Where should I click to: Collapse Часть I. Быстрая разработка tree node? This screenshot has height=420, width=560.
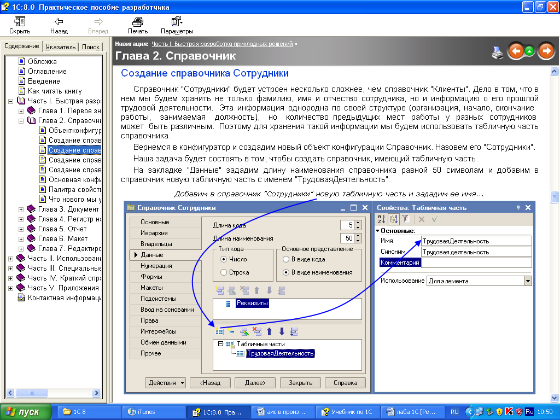[11, 101]
